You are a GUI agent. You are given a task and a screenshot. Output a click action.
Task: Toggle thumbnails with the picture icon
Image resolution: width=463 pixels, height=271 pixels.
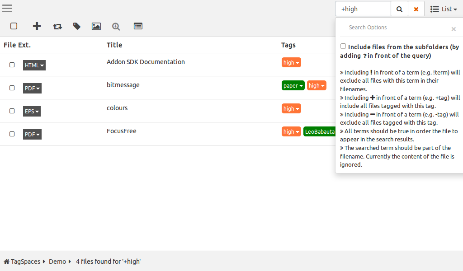(96, 26)
